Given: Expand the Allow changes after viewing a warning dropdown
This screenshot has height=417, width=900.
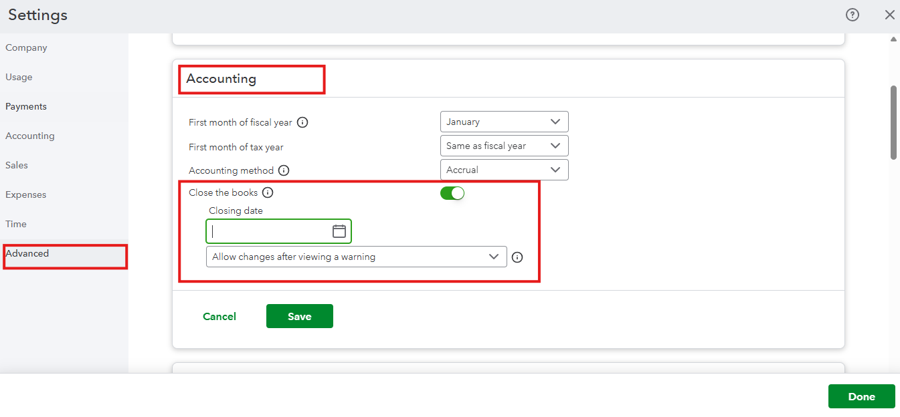Looking at the screenshot, I should (x=356, y=257).
